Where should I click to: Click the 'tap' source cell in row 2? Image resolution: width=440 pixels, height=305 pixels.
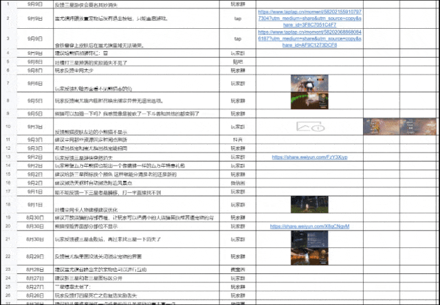coord(238,19)
